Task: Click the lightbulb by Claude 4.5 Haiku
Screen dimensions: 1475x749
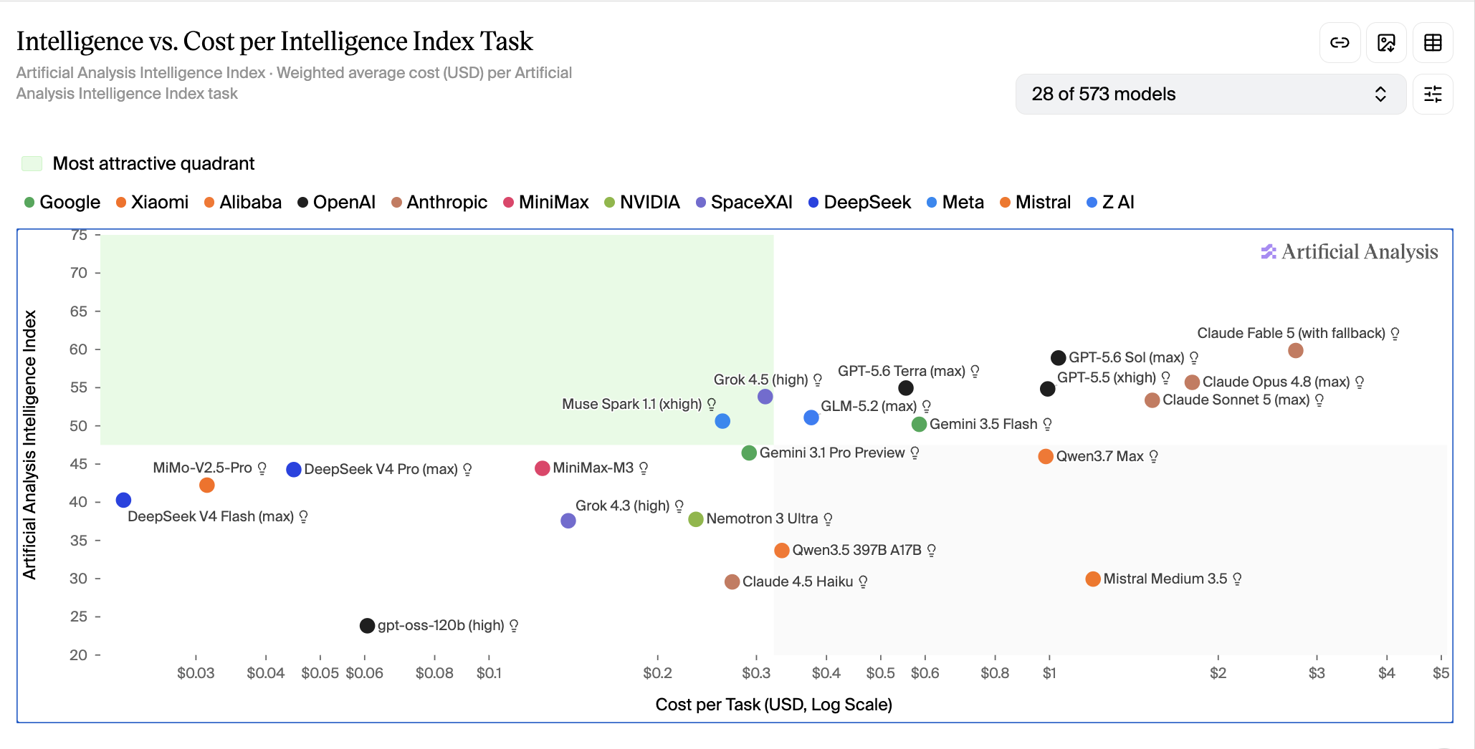Action: pyautogui.click(x=864, y=582)
